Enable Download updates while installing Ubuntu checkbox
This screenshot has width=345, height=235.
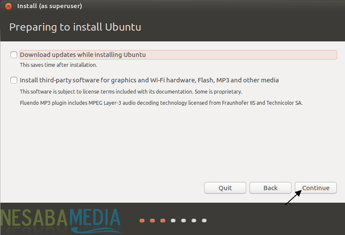click(13, 55)
